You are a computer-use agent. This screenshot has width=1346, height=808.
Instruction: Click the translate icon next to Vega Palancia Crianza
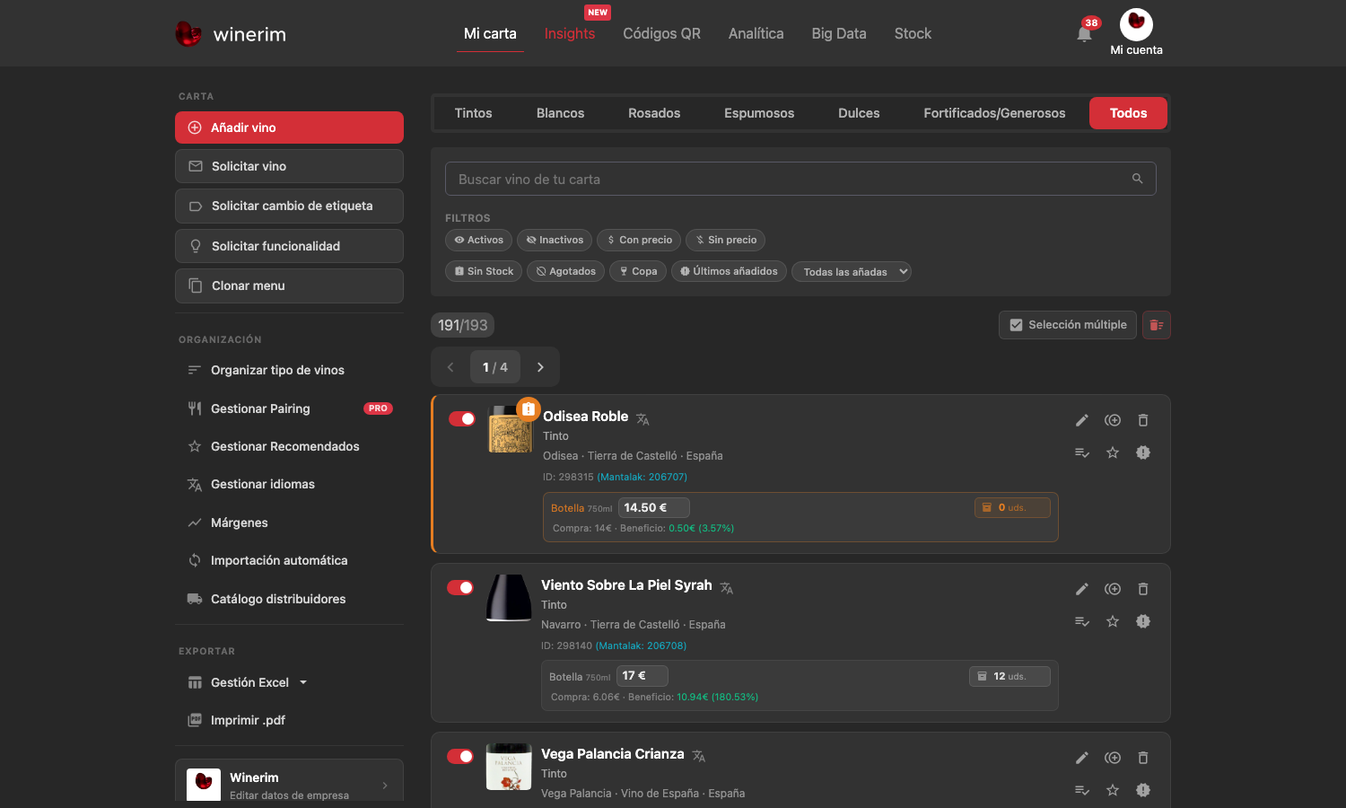point(699,756)
